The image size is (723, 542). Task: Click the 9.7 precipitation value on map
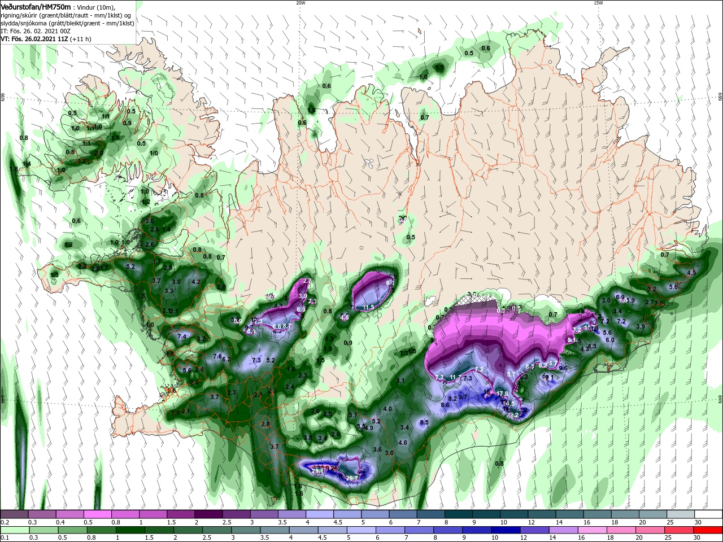click(x=463, y=397)
